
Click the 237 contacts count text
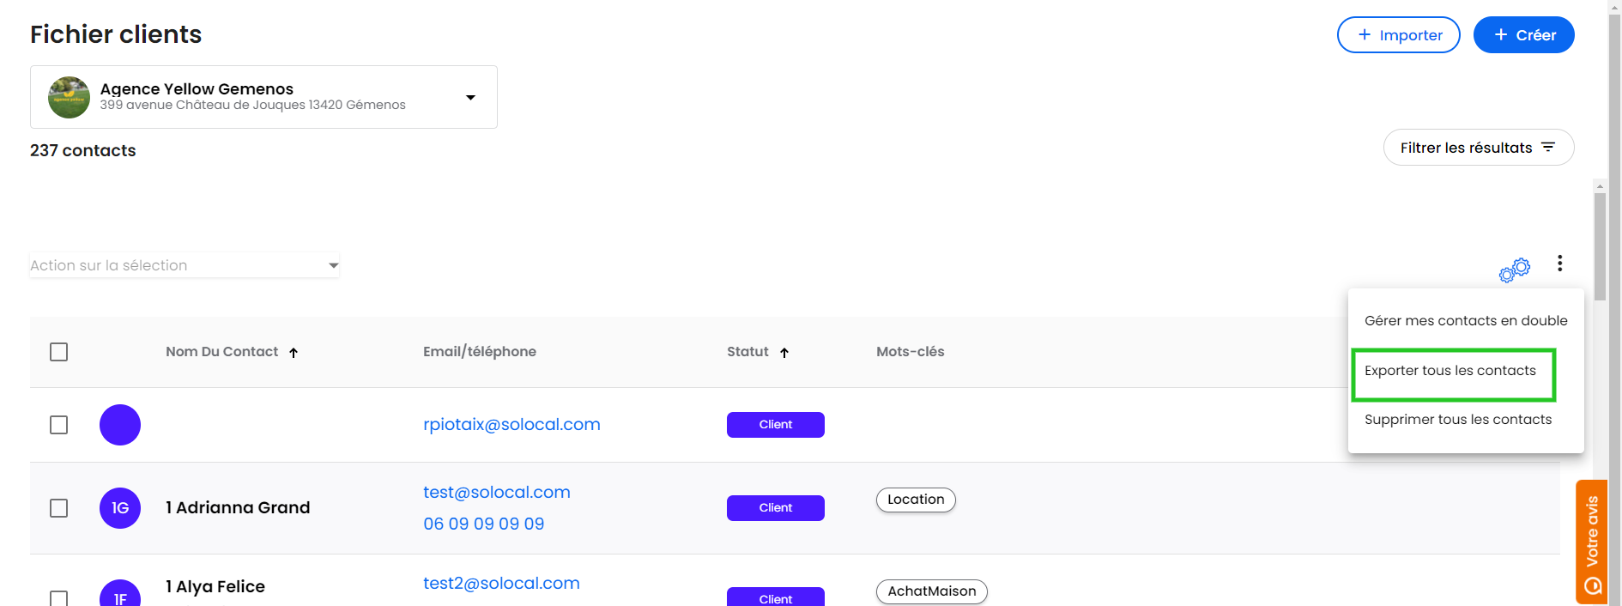point(83,151)
